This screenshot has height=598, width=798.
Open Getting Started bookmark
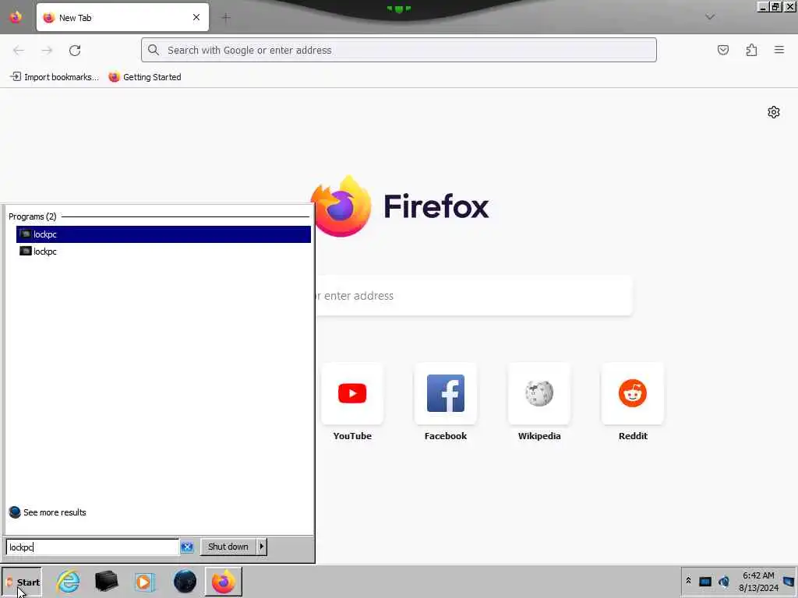(x=145, y=77)
